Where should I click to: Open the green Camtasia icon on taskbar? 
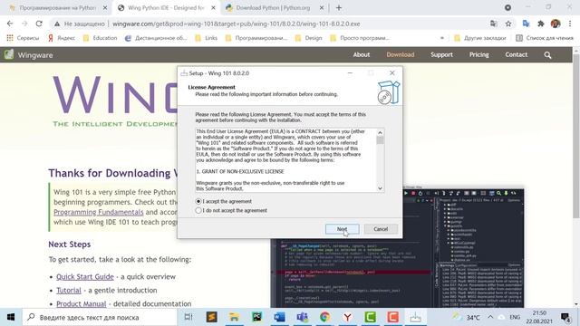click(370, 317)
